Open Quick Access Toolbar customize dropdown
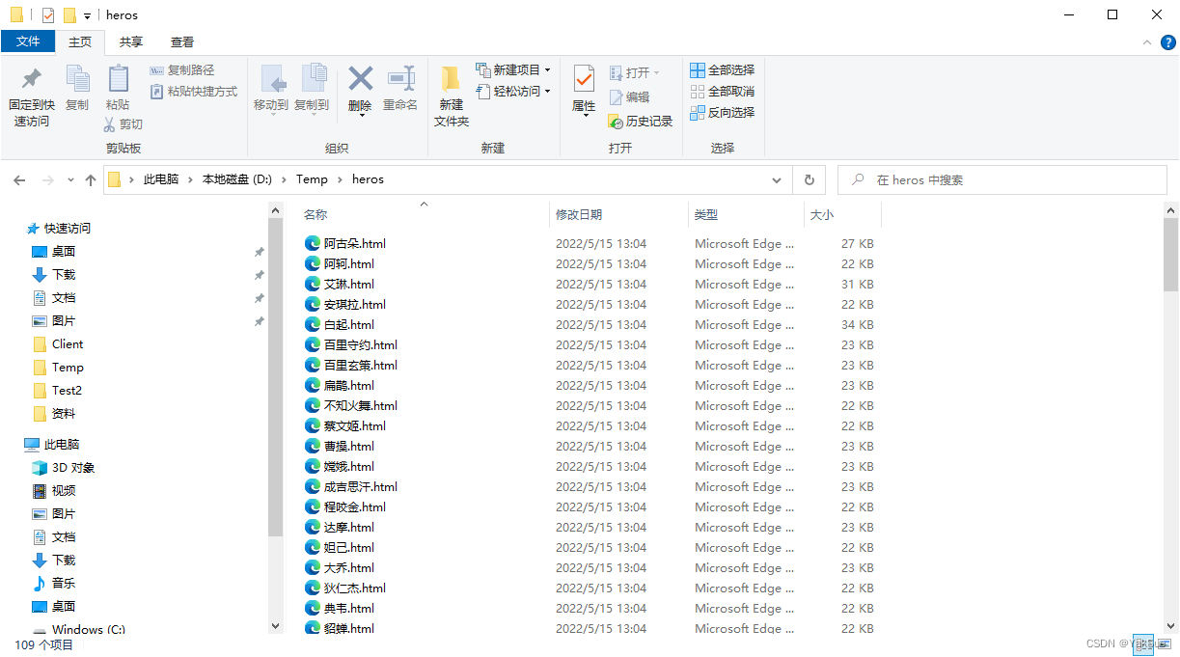 click(87, 15)
